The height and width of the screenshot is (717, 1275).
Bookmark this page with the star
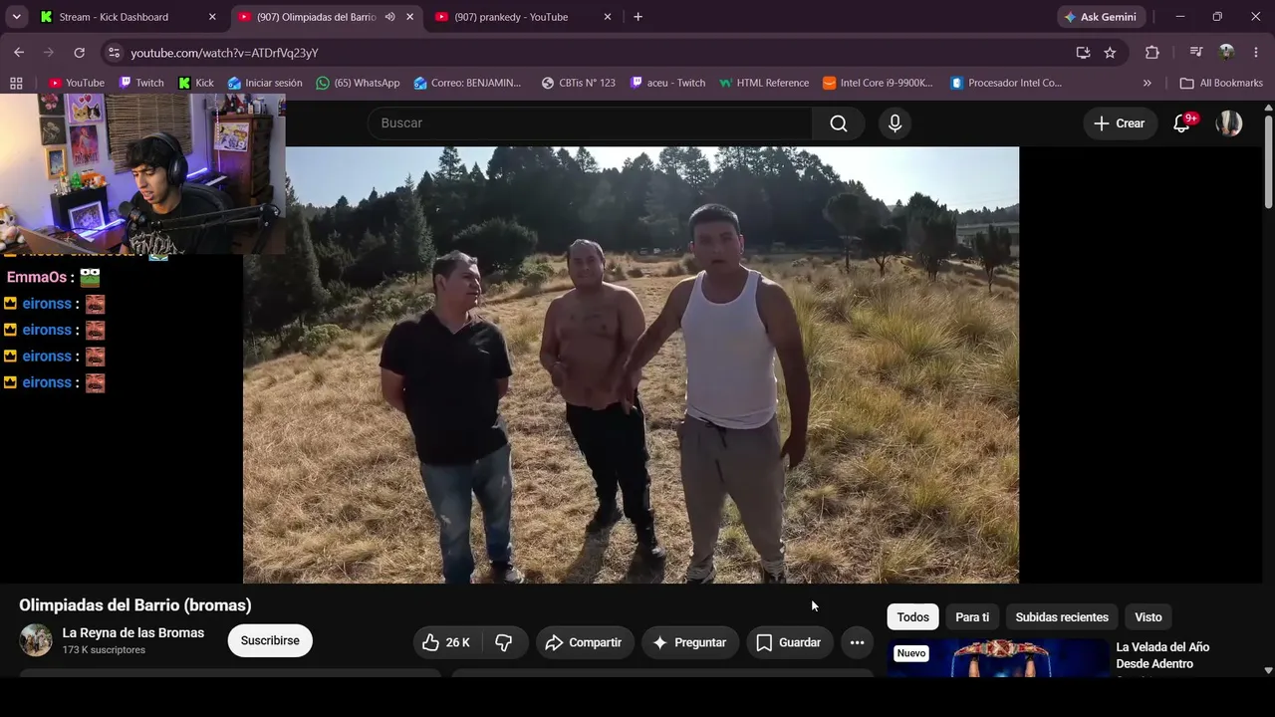1110,53
